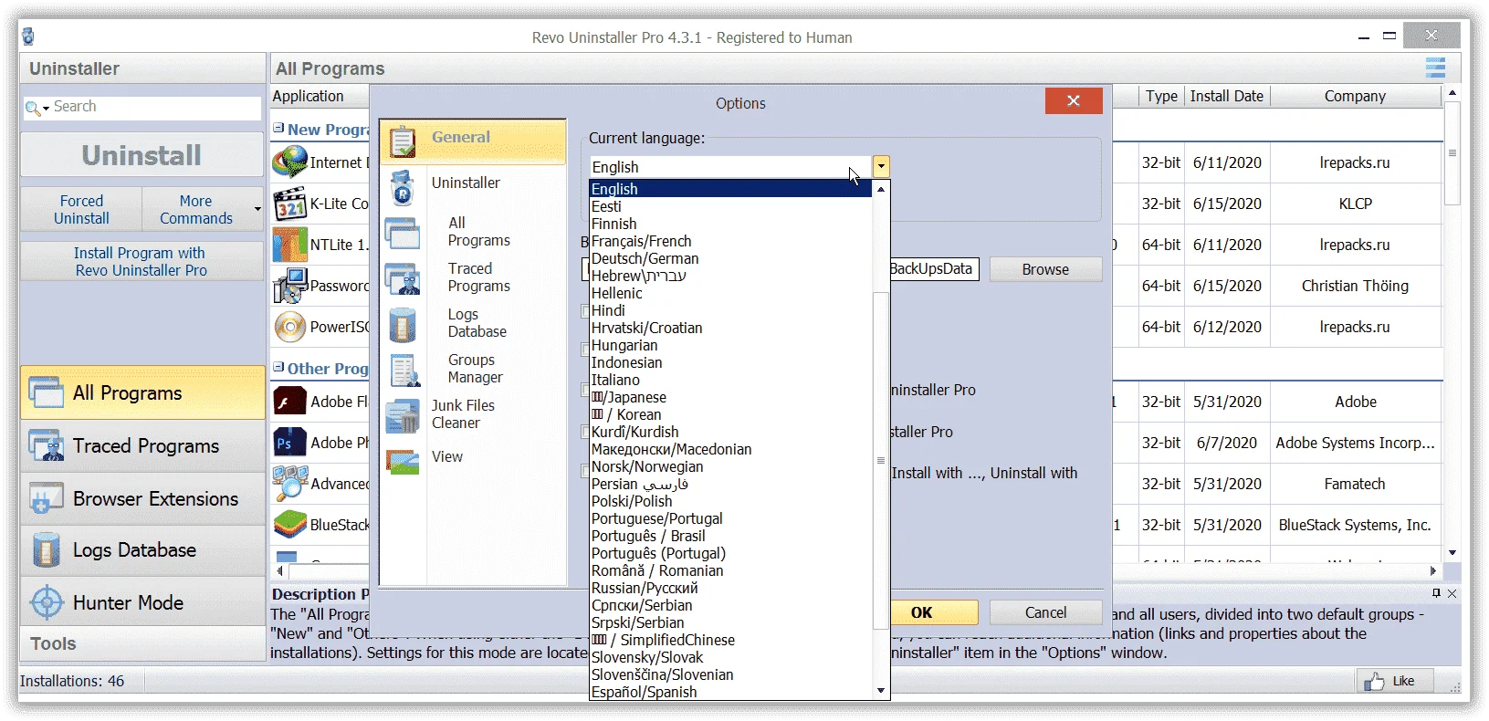Browse for backup folder

tap(1045, 269)
